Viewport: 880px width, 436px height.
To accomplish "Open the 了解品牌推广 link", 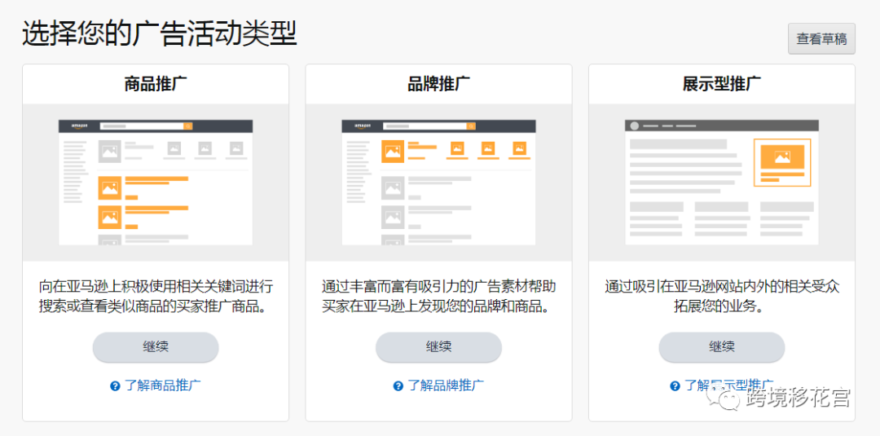I will tap(446, 385).
